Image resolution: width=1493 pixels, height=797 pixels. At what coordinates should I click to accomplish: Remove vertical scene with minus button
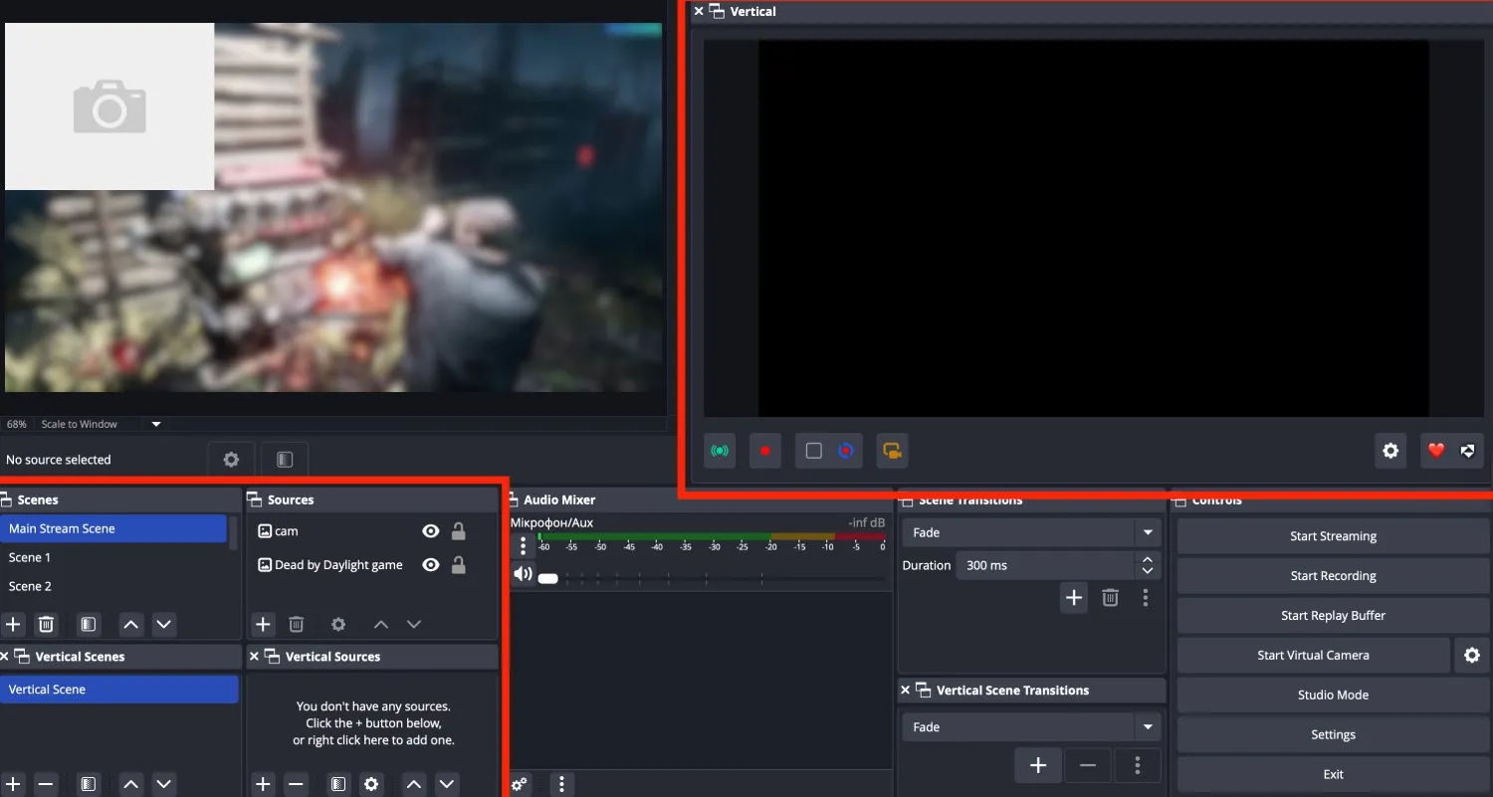click(x=46, y=784)
